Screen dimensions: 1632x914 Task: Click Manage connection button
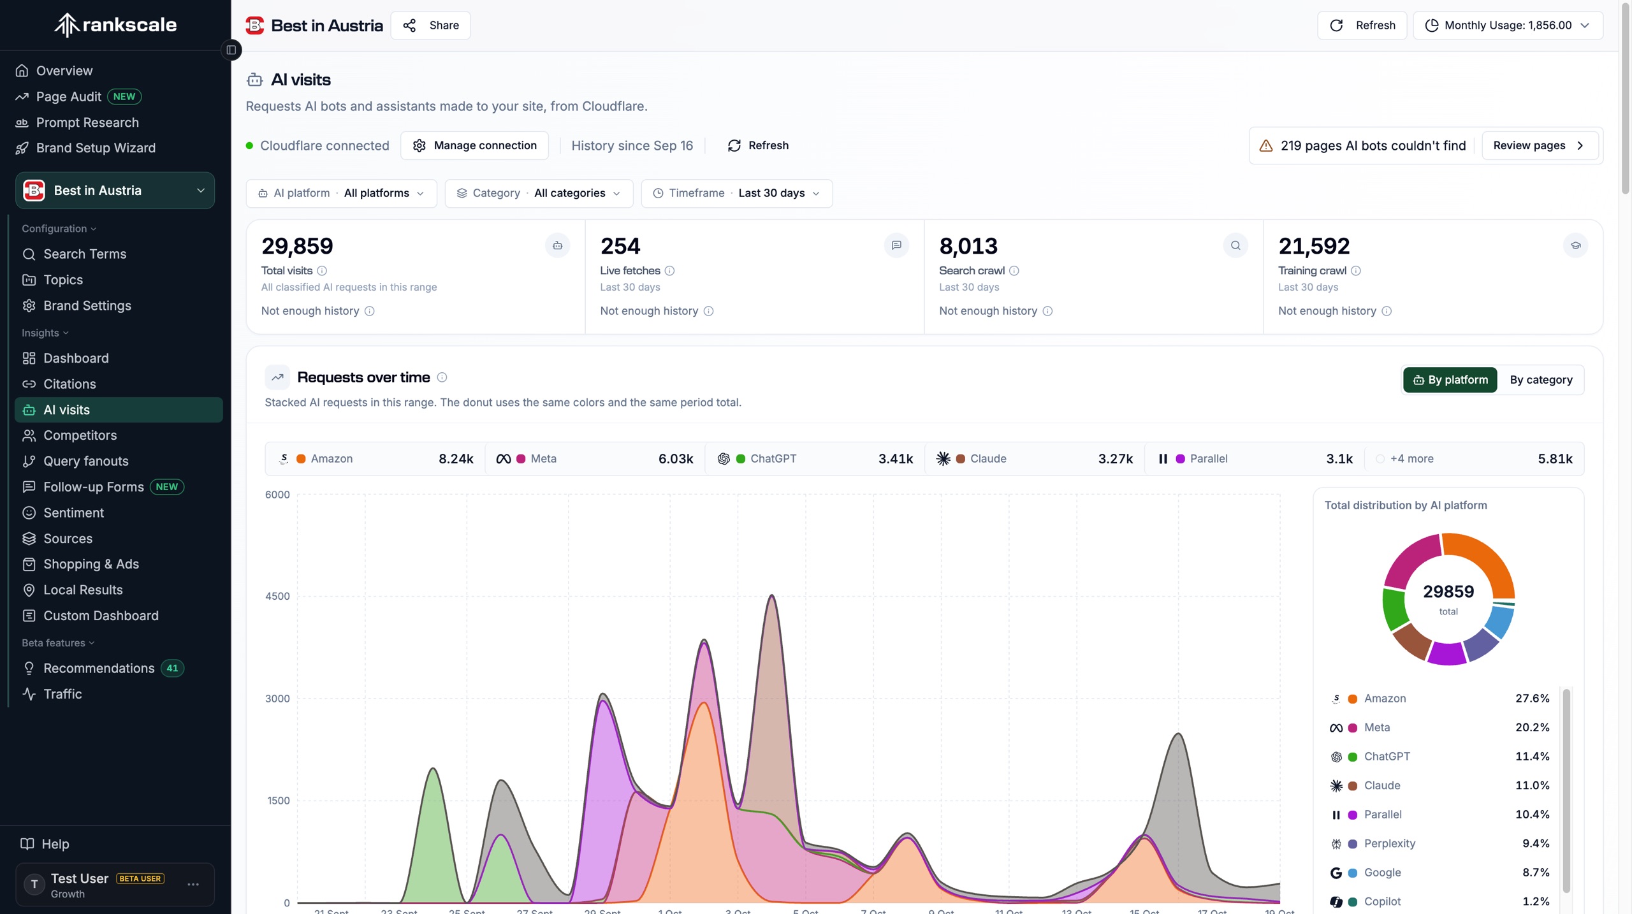coord(474,145)
